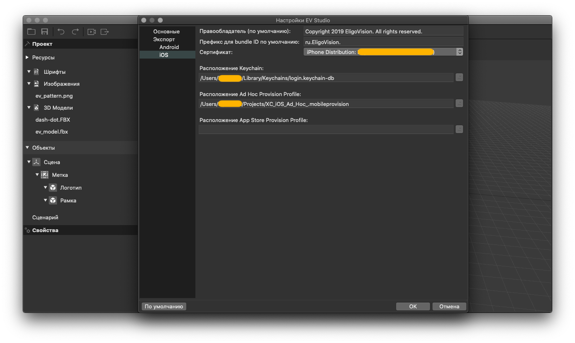
Task: Open a project using the folder icon
Action: coord(31,31)
